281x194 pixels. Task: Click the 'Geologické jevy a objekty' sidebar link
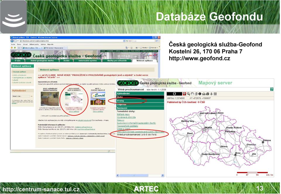(x=23, y=78)
